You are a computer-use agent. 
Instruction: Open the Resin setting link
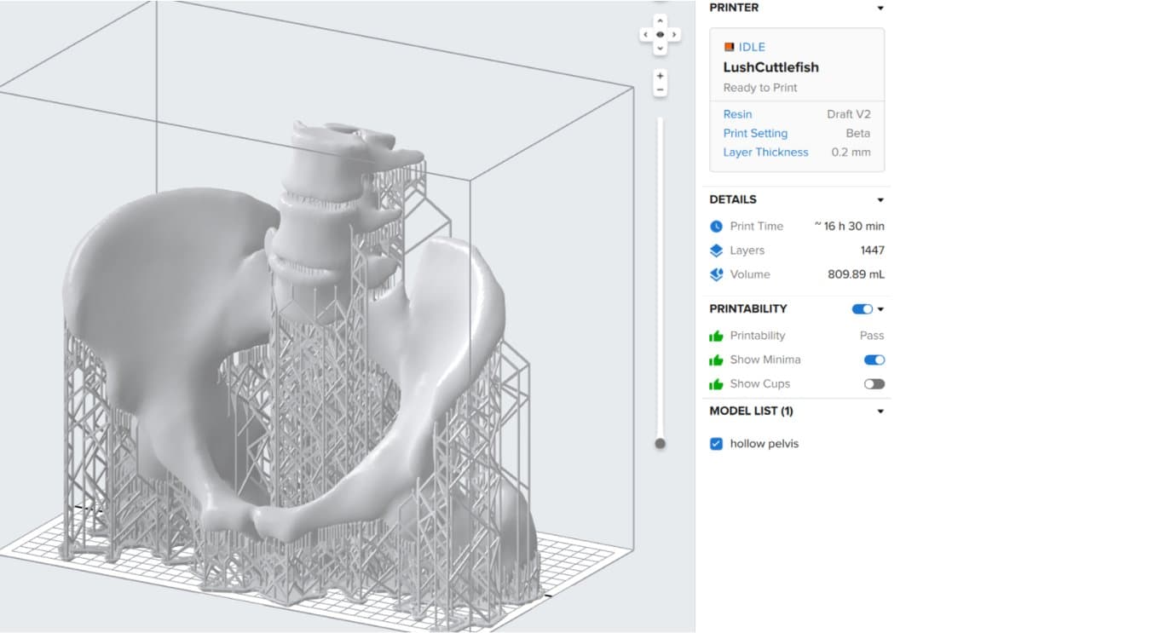pos(737,114)
